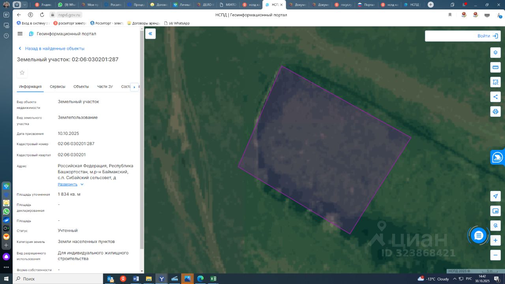Select the area selection map tool
Image resolution: width=505 pixels, height=284 pixels.
496,82
